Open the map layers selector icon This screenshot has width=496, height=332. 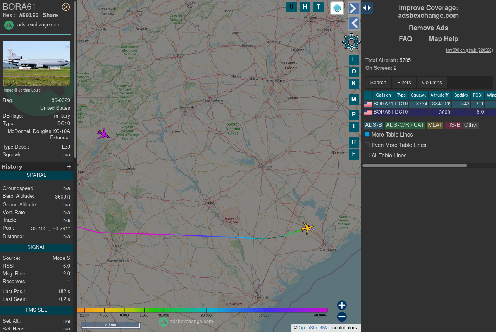337,8
